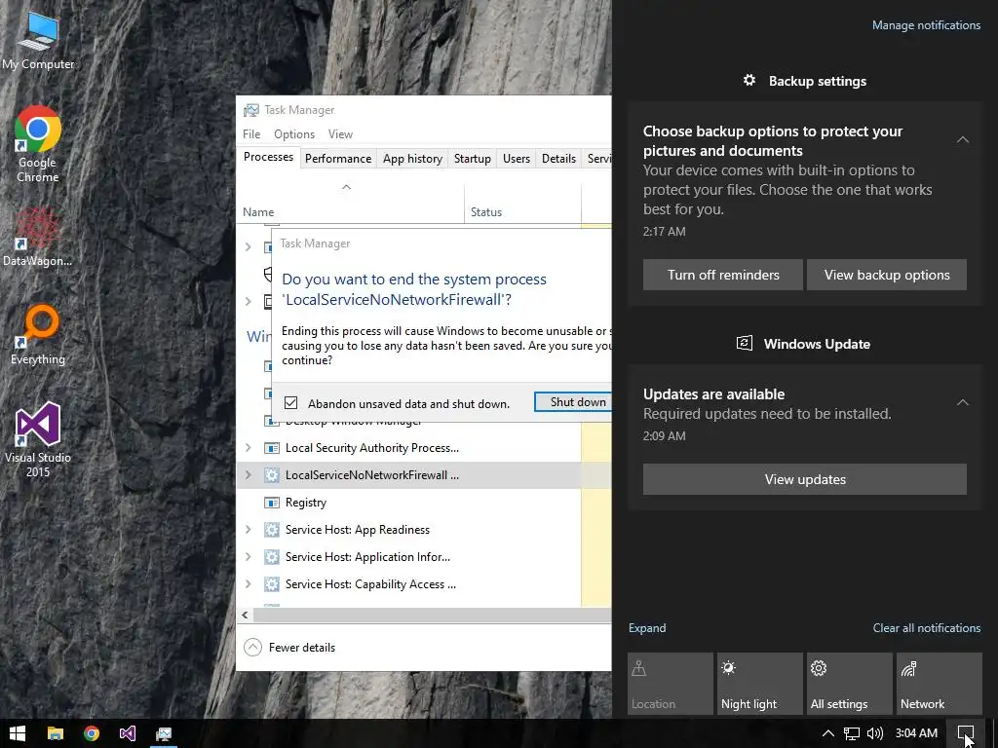Viewport: 998px width, 748px height.
Task: Open the Options menu in Task Manager
Action: click(294, 134)
